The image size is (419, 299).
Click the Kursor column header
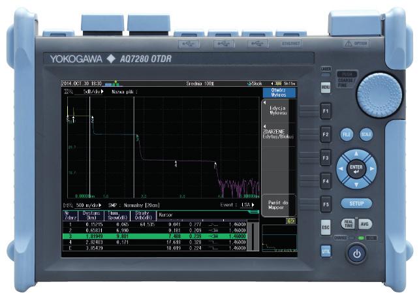(166, 215)
